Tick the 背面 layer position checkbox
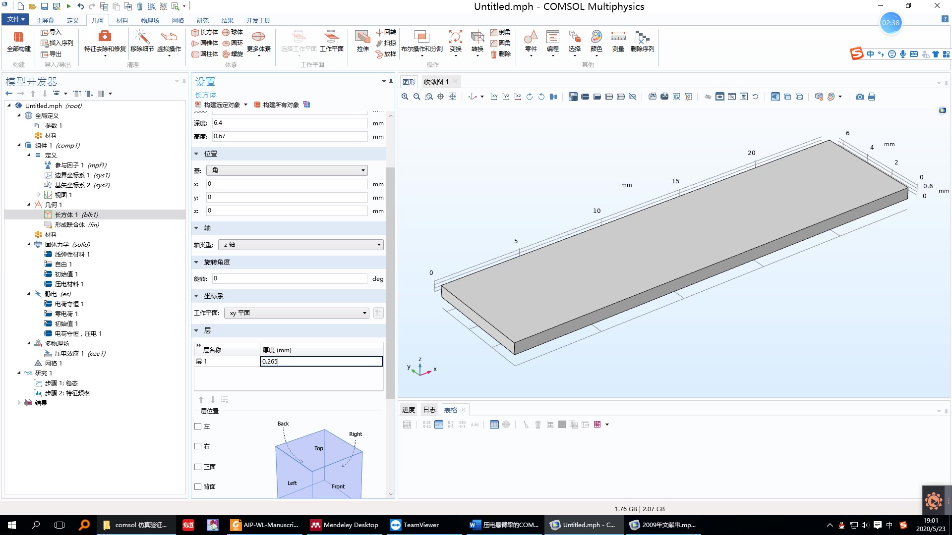 pyautogui.click(x=198, y=486)
